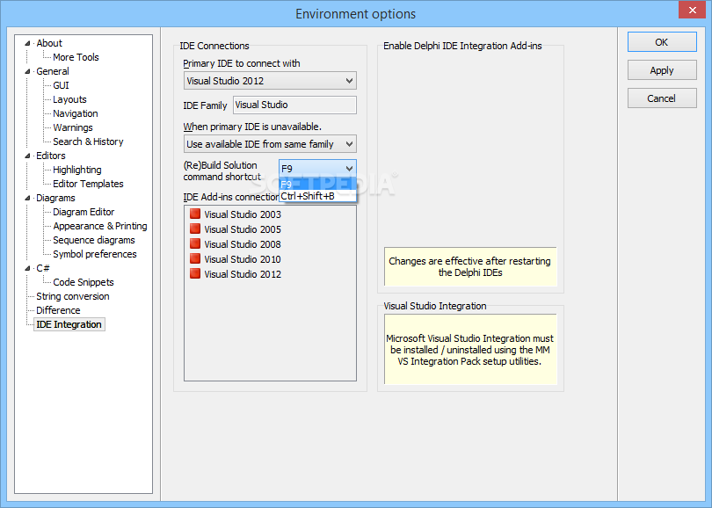Confirm settings with the OK button
Image resolution: width=712 pixels, height=508 pixels.
[662, 42]
